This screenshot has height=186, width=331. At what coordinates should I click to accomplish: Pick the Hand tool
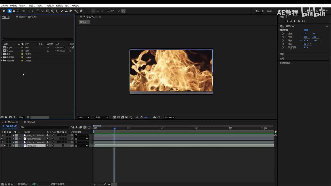[14, 11]
